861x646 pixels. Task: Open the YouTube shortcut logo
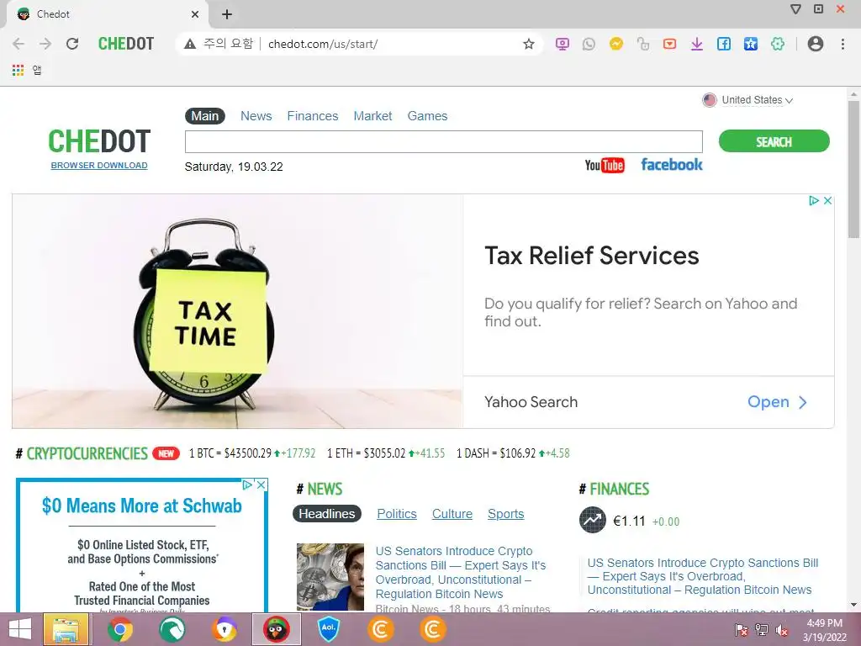604,165
